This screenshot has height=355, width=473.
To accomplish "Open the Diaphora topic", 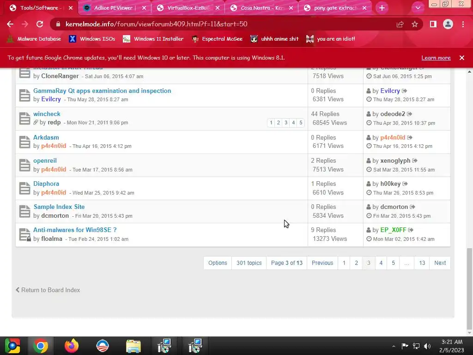I will (46, 184).
